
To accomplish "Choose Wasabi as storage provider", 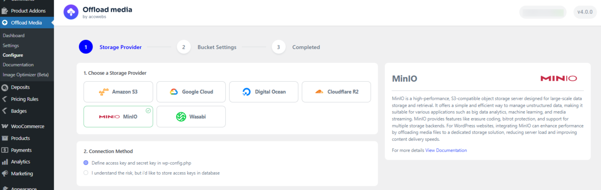I will pyautogui.click(x=191, y=116).
